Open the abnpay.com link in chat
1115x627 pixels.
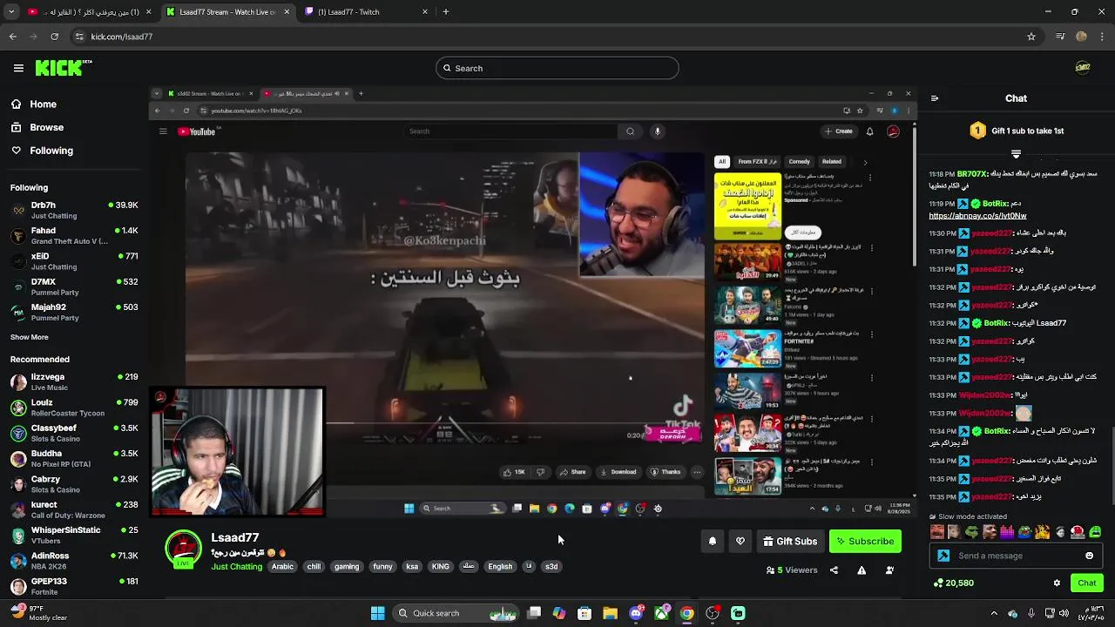pyautogui.click(x=977, y=216)
